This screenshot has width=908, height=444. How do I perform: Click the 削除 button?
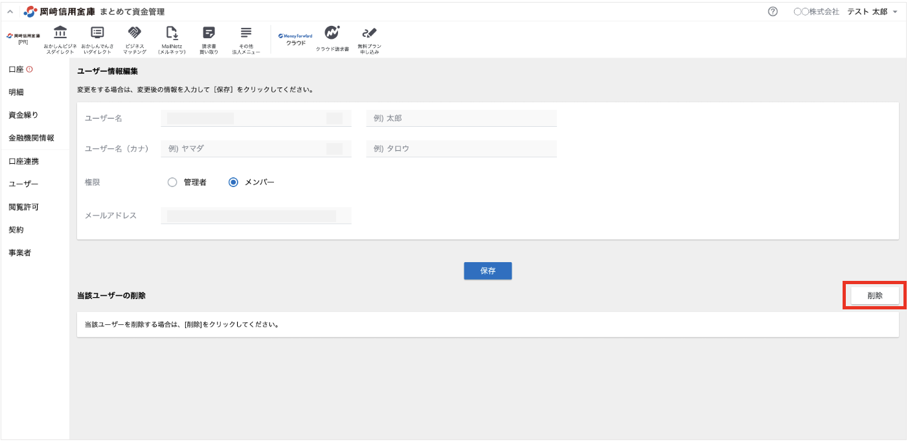(875, 295)
